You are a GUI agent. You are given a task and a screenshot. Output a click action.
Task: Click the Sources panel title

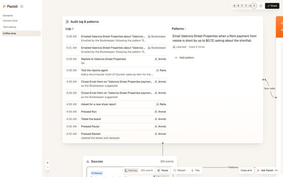[97, 162]
